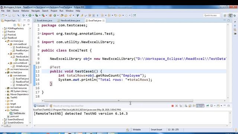This screenshot has width=238, height=134.
Task: Toggle Block Selection Mode in toolbar
Action: pyautogui.click(x=93, y=15)
